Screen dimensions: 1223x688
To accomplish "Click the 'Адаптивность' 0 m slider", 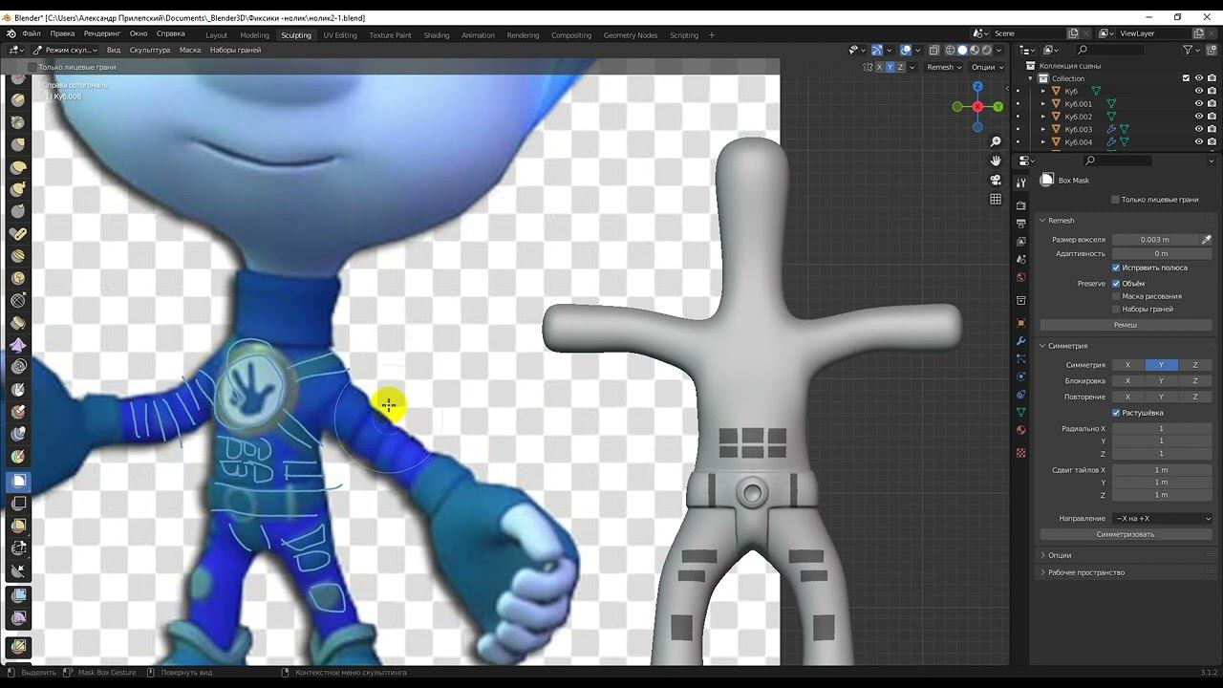I will [x=1162, y=253].
